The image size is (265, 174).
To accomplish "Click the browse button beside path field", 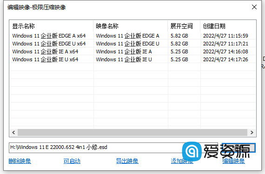I will tap(238, 148).
